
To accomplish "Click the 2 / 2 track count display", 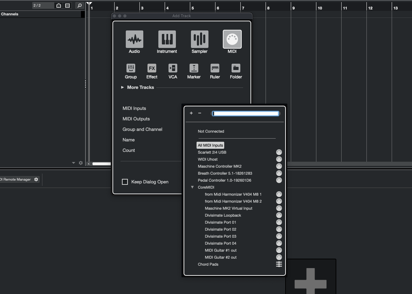I will (x=43, y=6).
